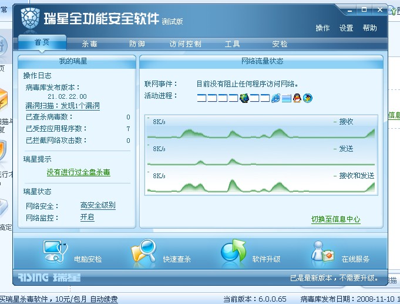Click the 瑞星提示 heading

click(x=37, y=159)
